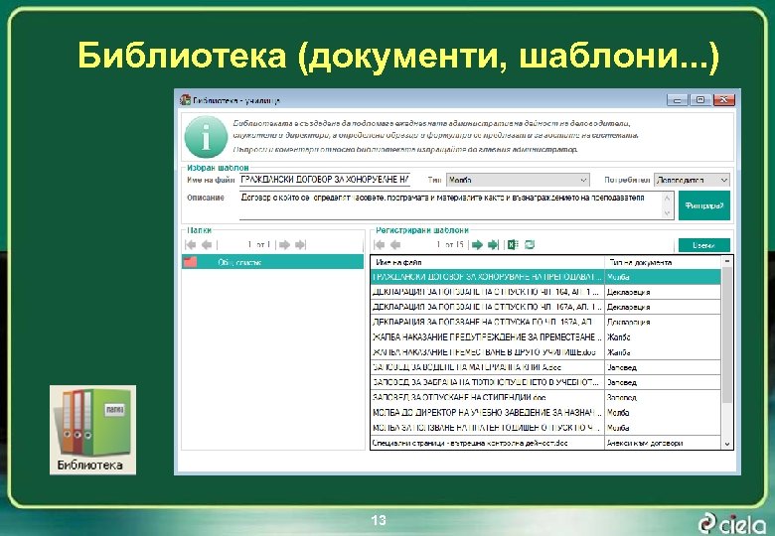Select row ДЕКЛАРАЦИЯ ЗА ПОЛЗВАНЕ НА ОТПУСКА ПО ЧЛ. 167А

(545, 322)
